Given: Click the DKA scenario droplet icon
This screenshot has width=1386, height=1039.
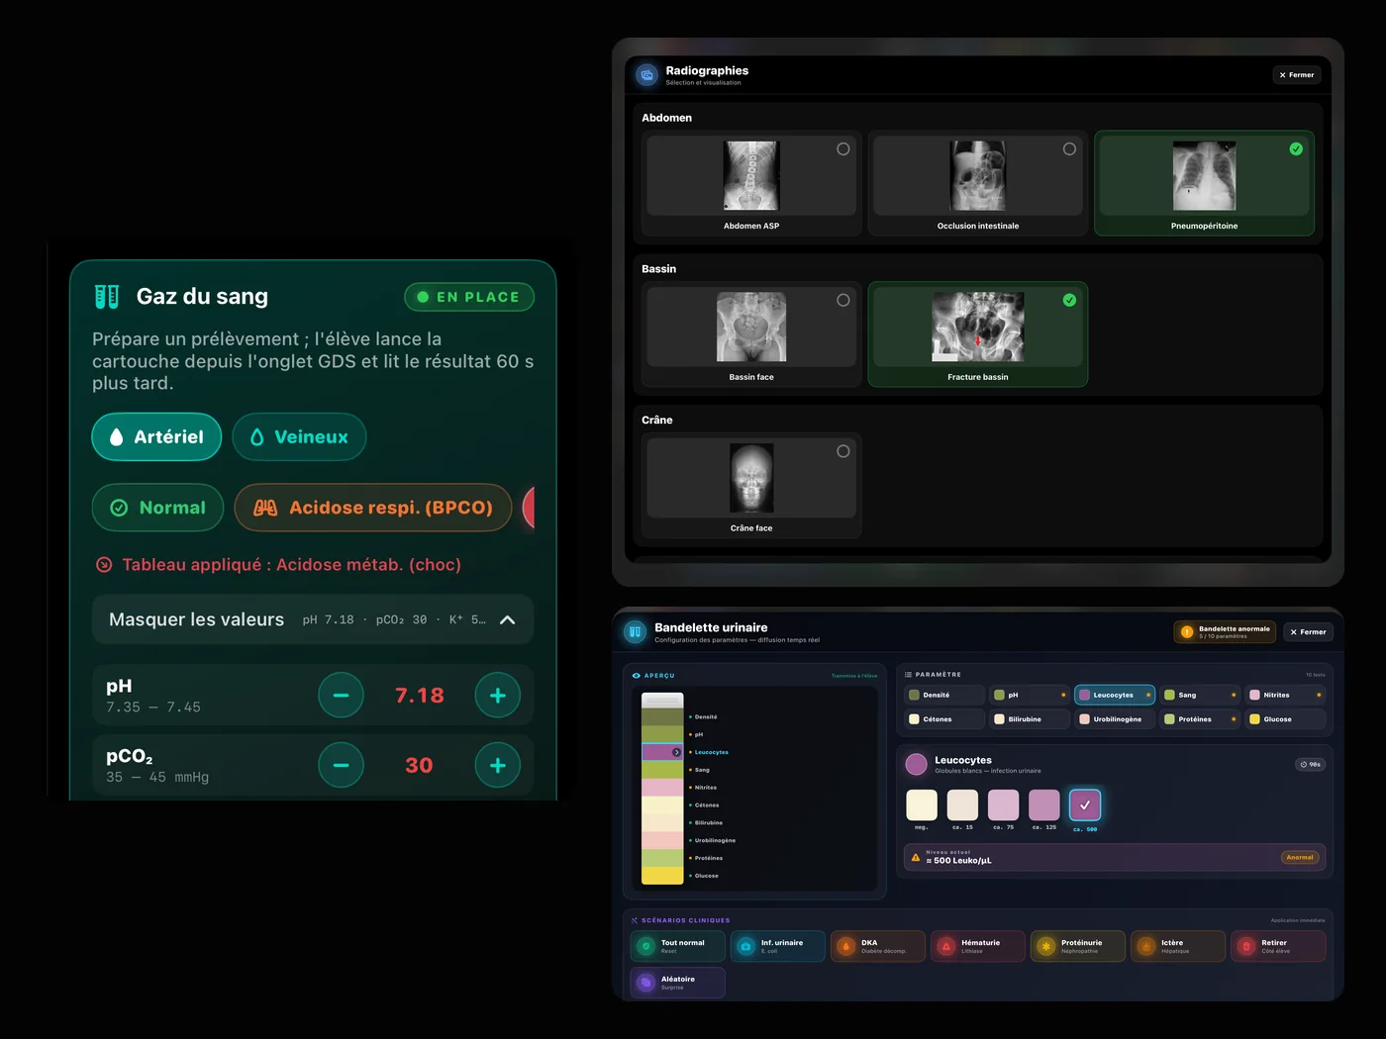Looking at the screenshot, I should click(x=846, y=947).
